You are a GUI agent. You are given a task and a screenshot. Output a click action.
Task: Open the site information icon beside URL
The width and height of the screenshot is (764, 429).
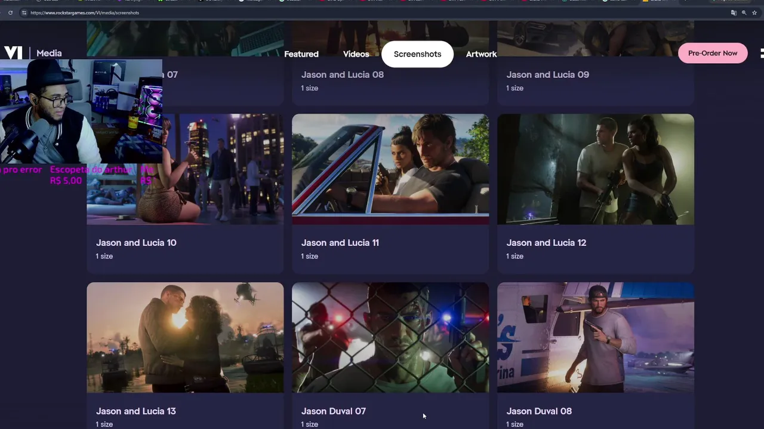[x=23, y=13]
